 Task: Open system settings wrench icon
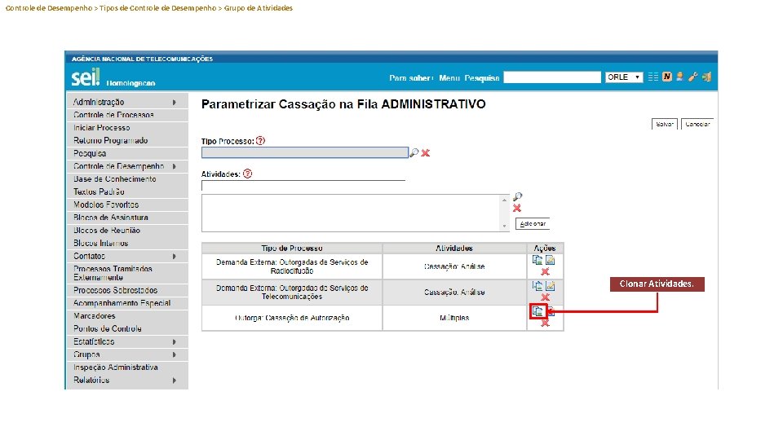[x=693, y=77]
